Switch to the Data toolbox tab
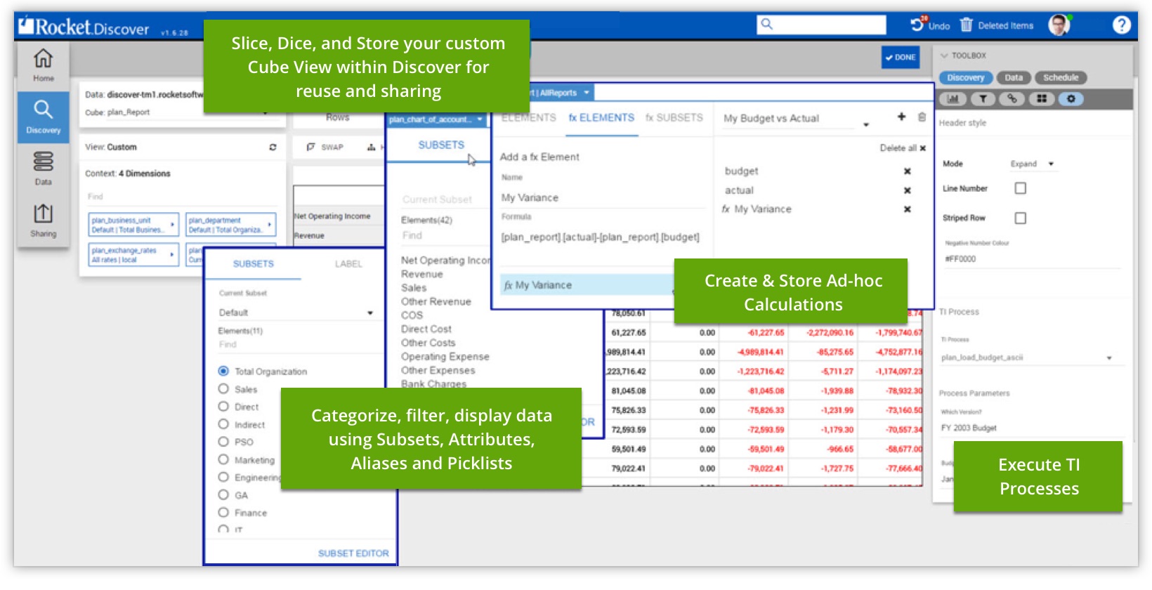The width and height of the screenshot is (1152, 590). point(1013,78)
